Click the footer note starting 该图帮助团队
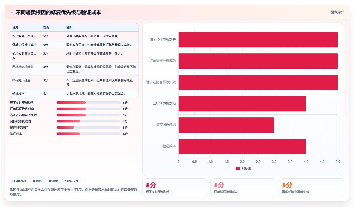This screenshot has height=207, width=354. (x=73, y=192)
